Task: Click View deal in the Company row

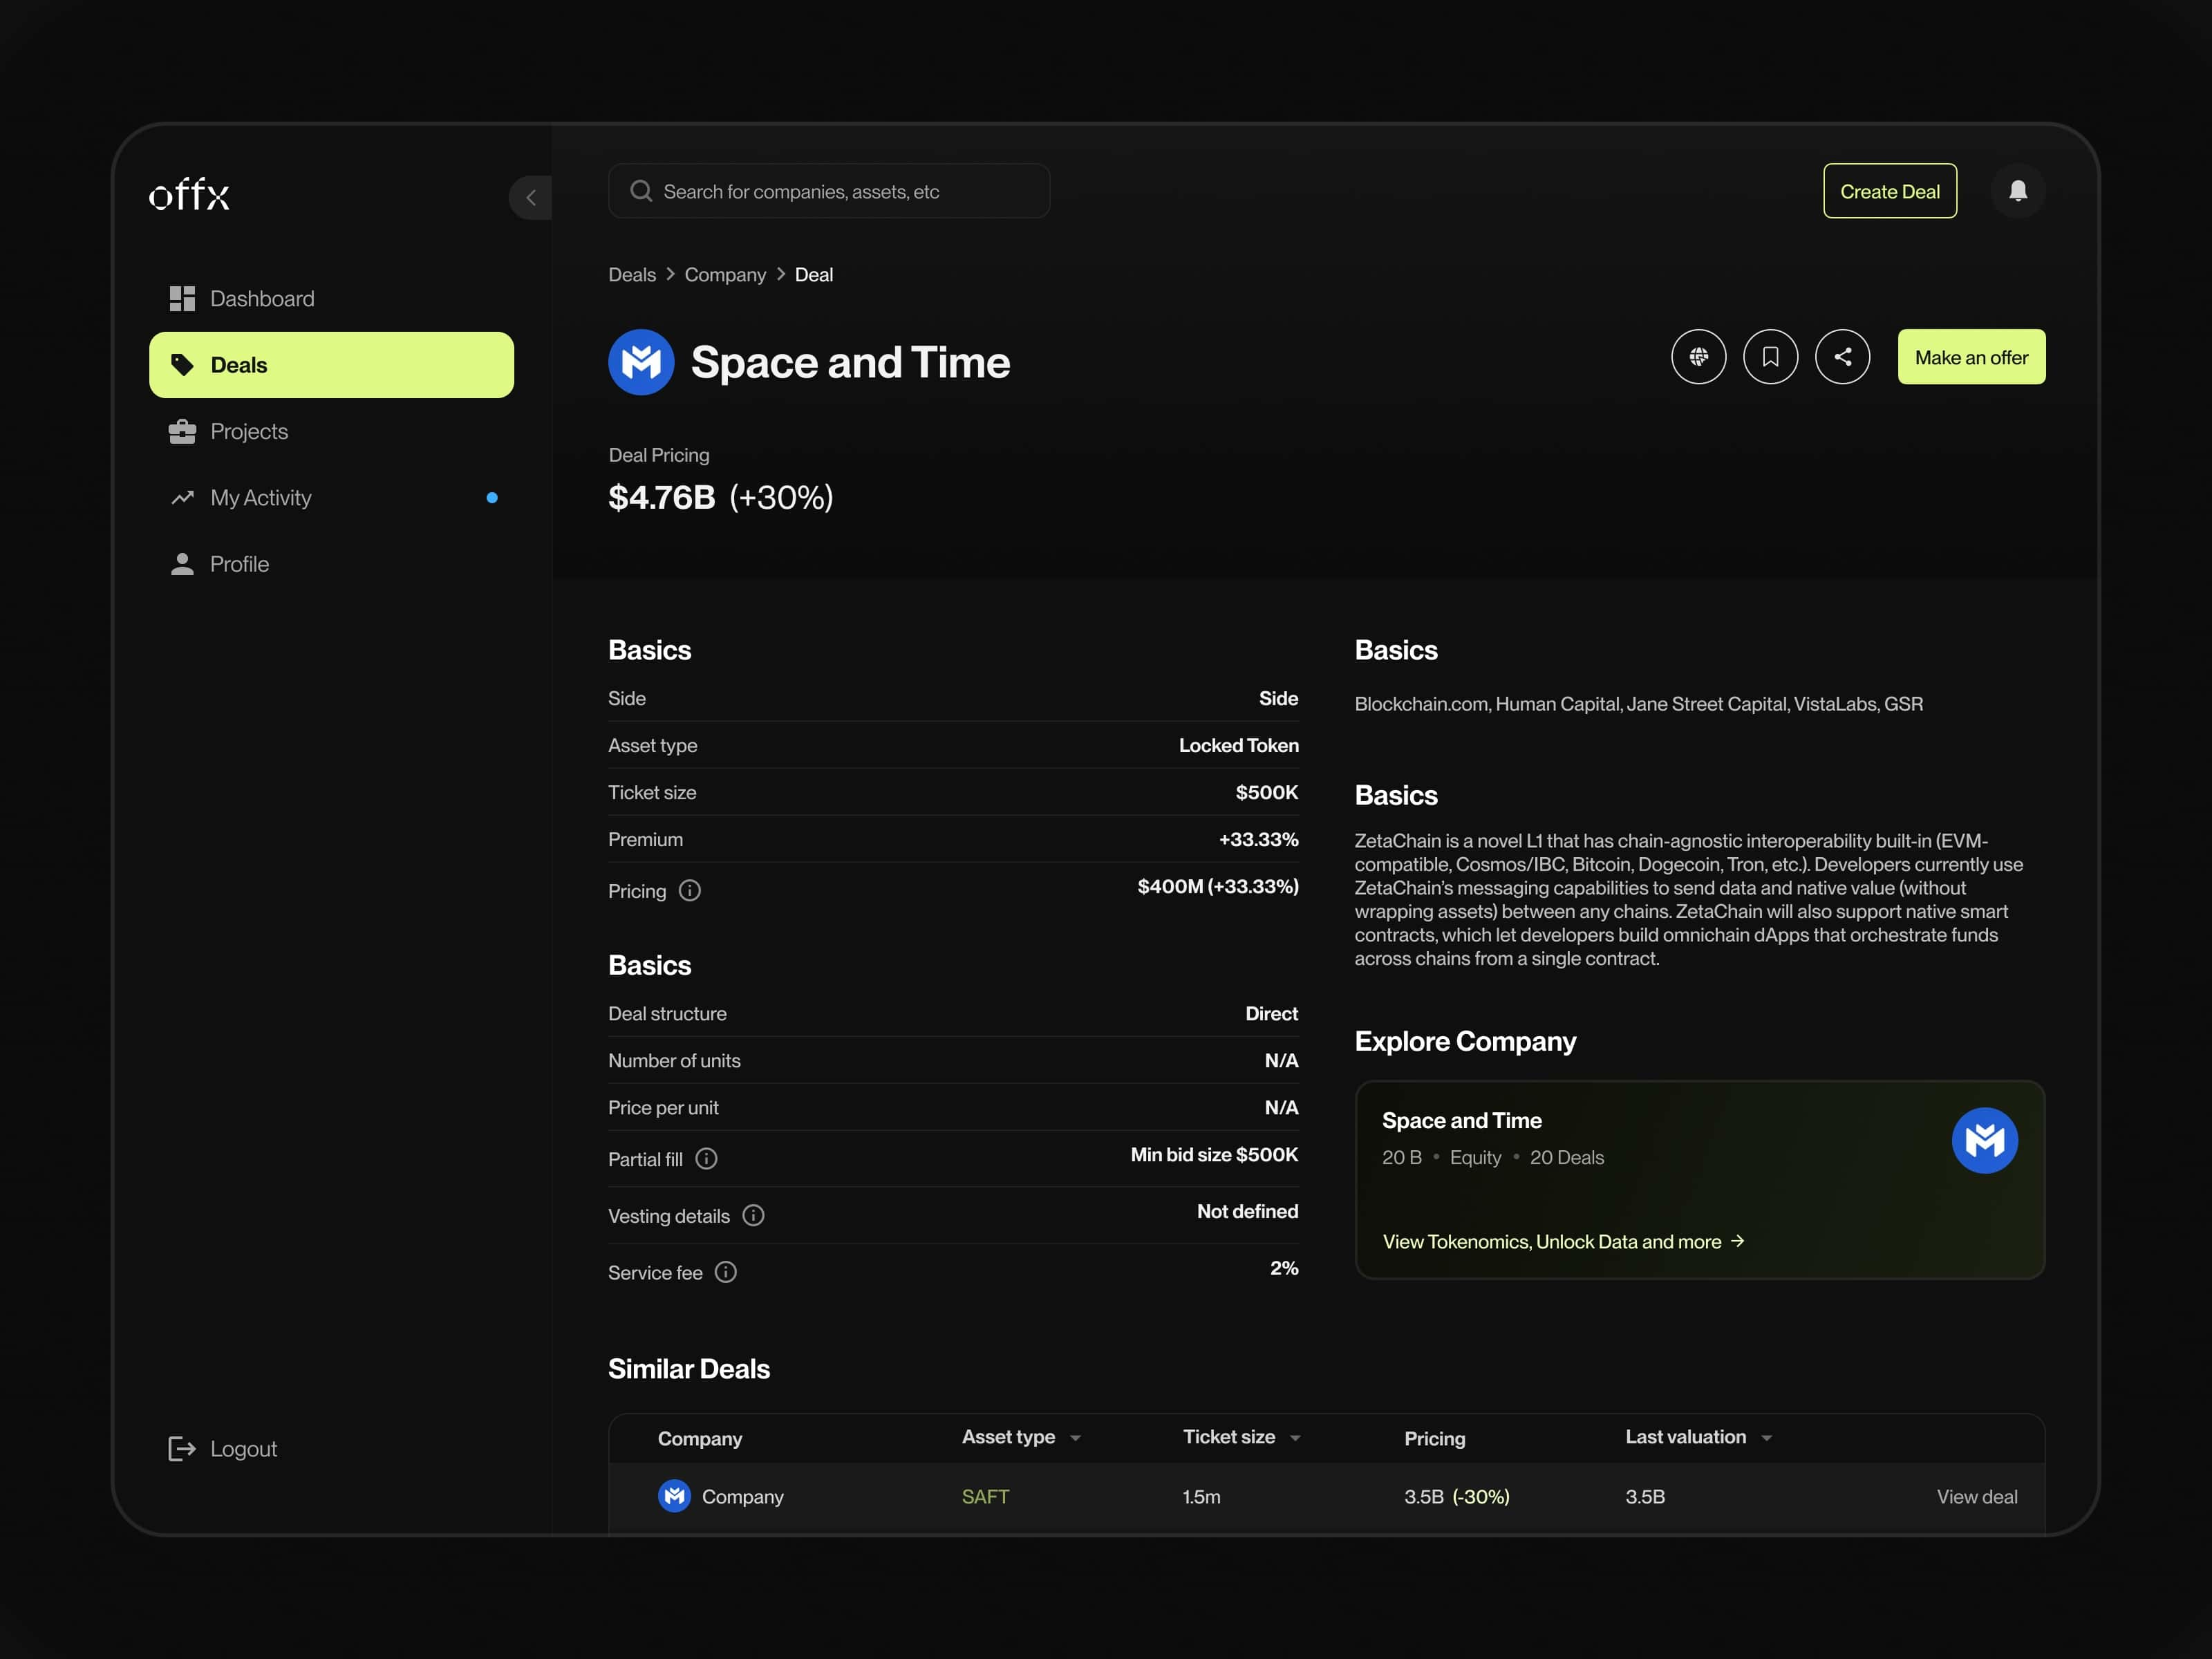Action: click(1977, 1496)
